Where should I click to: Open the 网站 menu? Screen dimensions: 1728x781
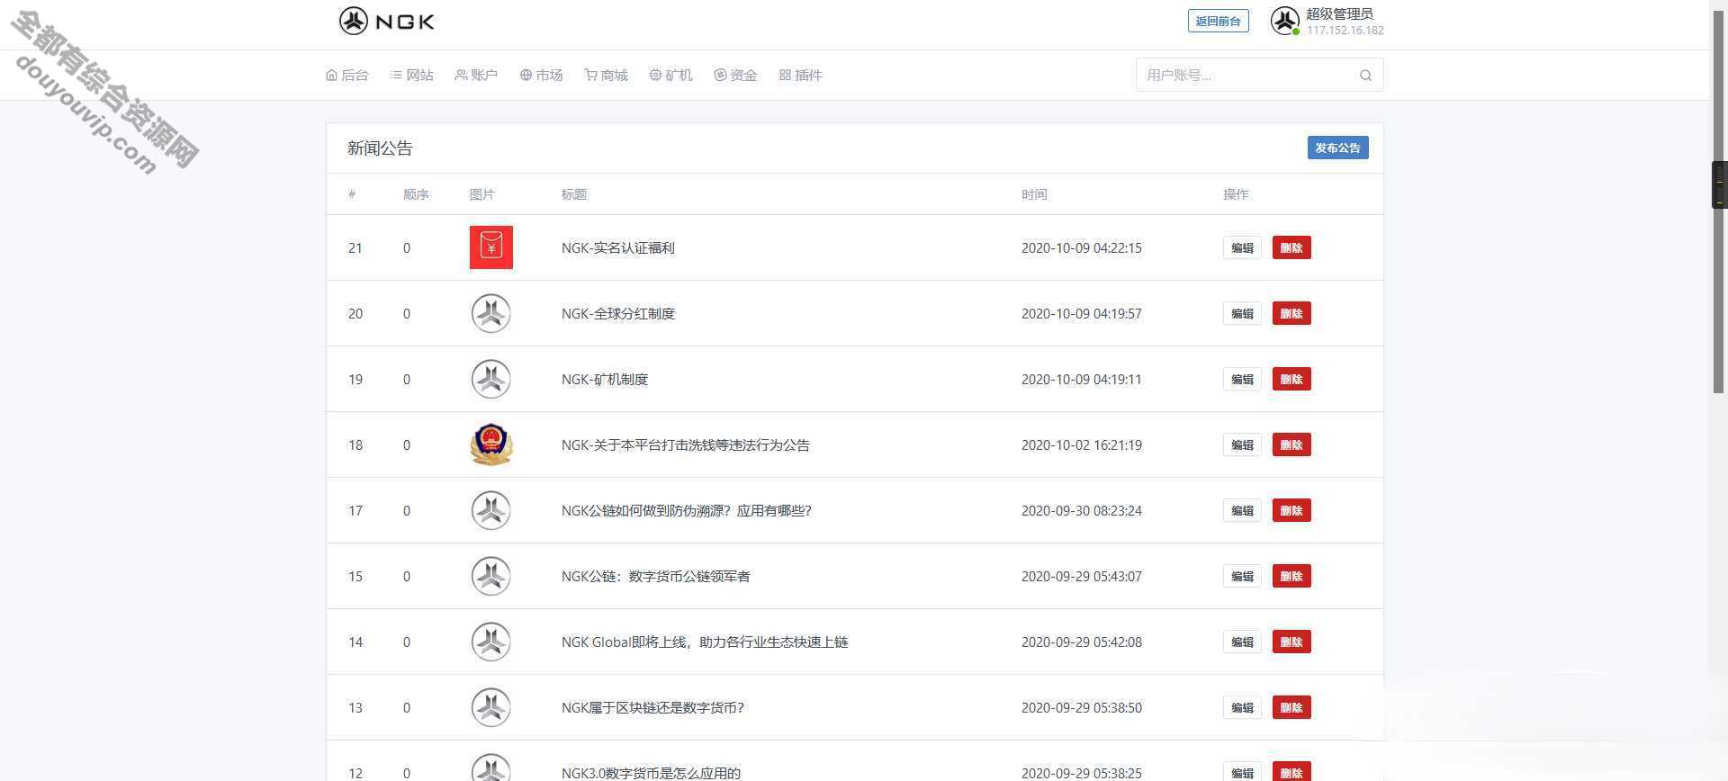[412, 75]
